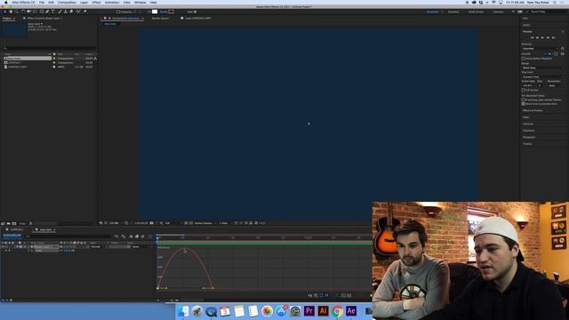Open Google Chrome from the dock

[337, 311]
